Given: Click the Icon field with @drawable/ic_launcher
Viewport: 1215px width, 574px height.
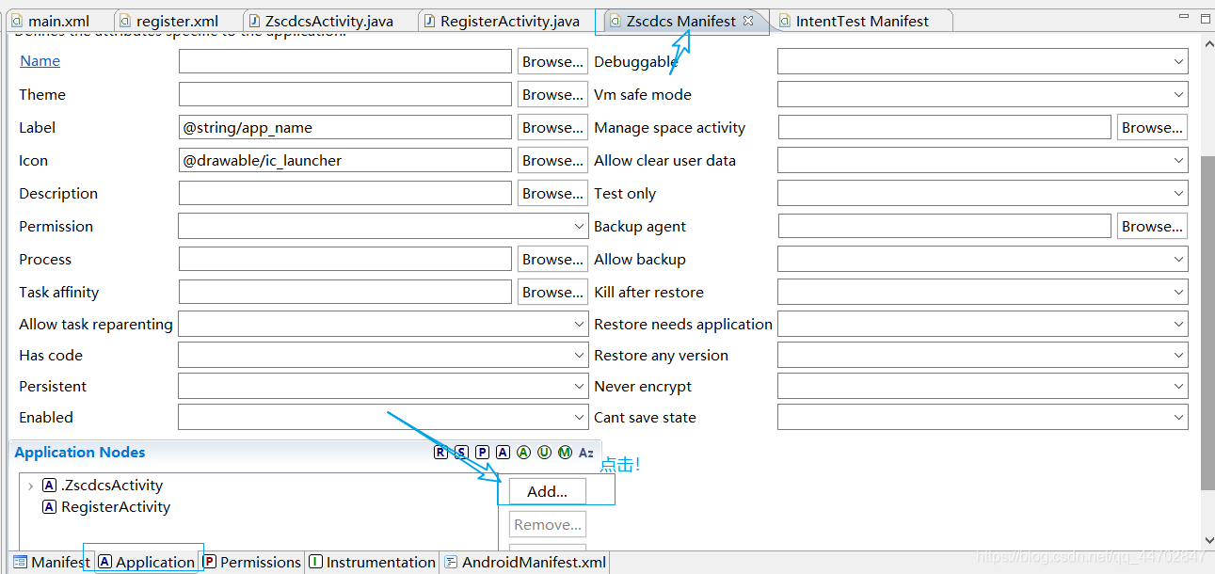Looking at the screenshot, I should click(x=345, y=161).
